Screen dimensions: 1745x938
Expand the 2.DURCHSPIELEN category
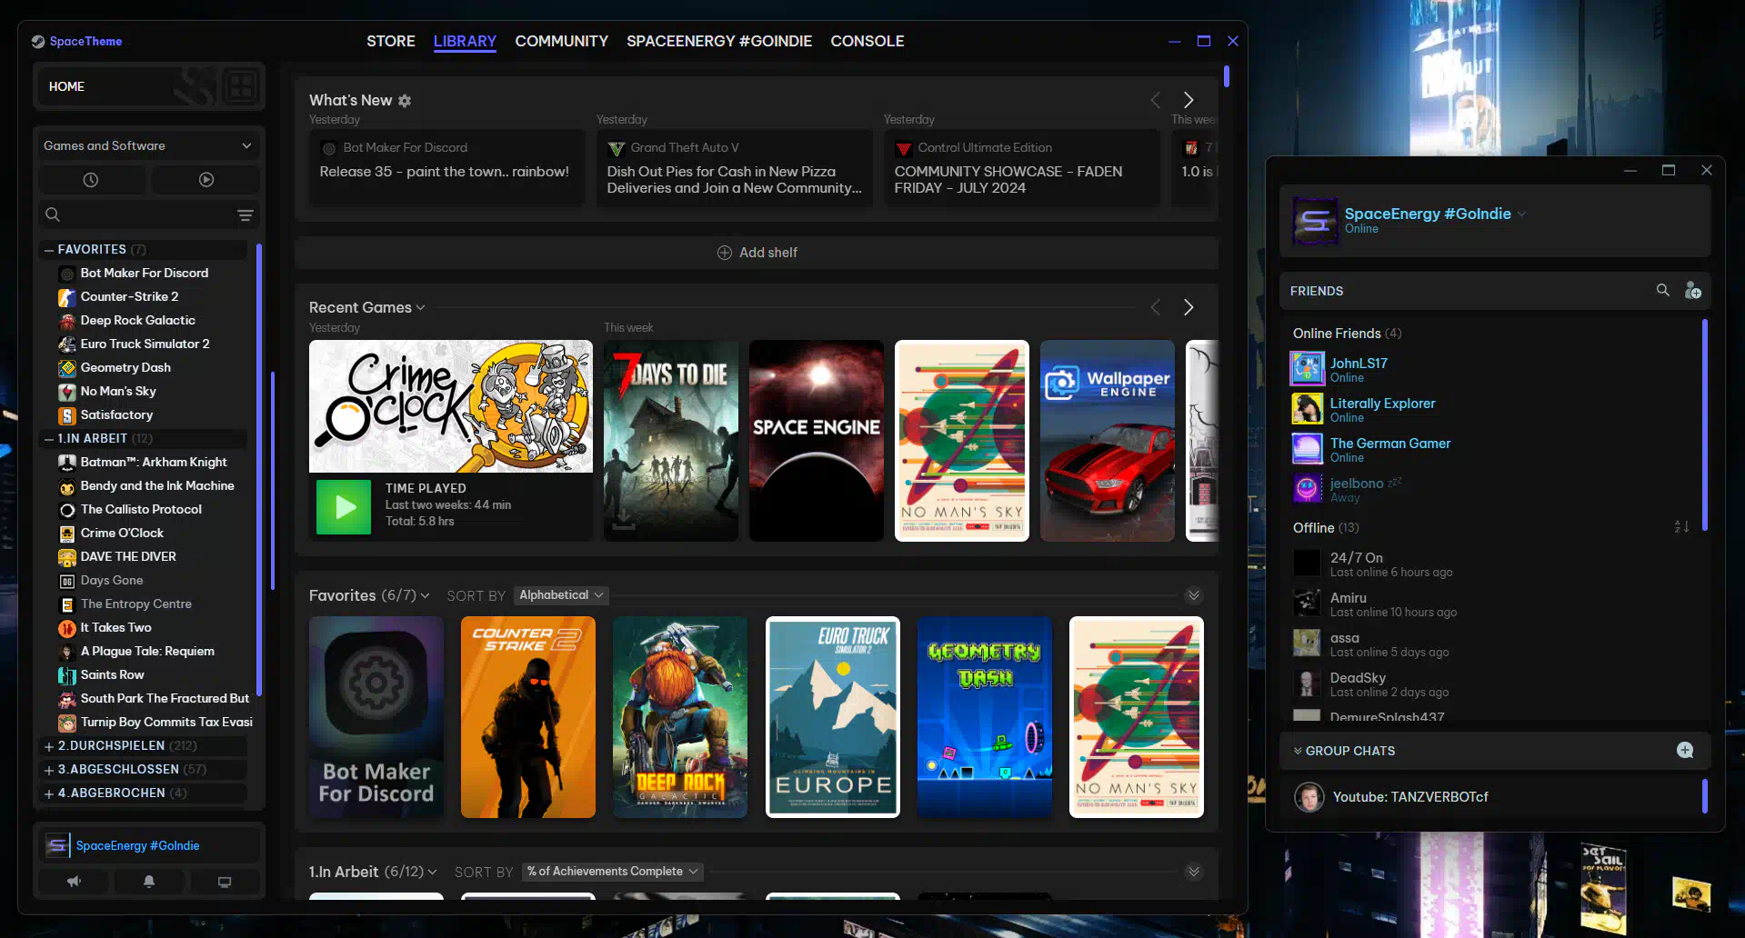point(49,745)
